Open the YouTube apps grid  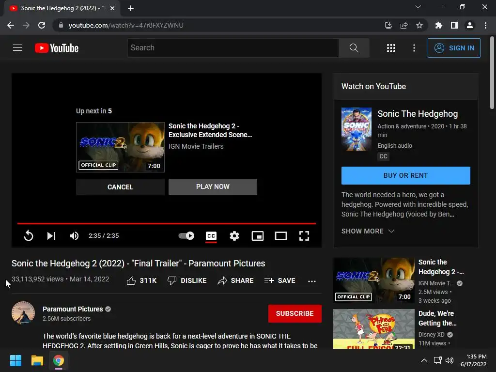[x=391, y=48]
